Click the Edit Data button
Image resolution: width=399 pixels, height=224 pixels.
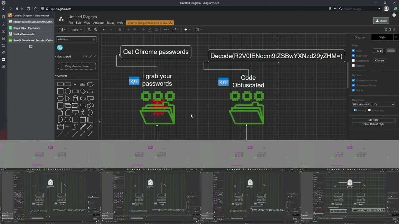[374, 120]
